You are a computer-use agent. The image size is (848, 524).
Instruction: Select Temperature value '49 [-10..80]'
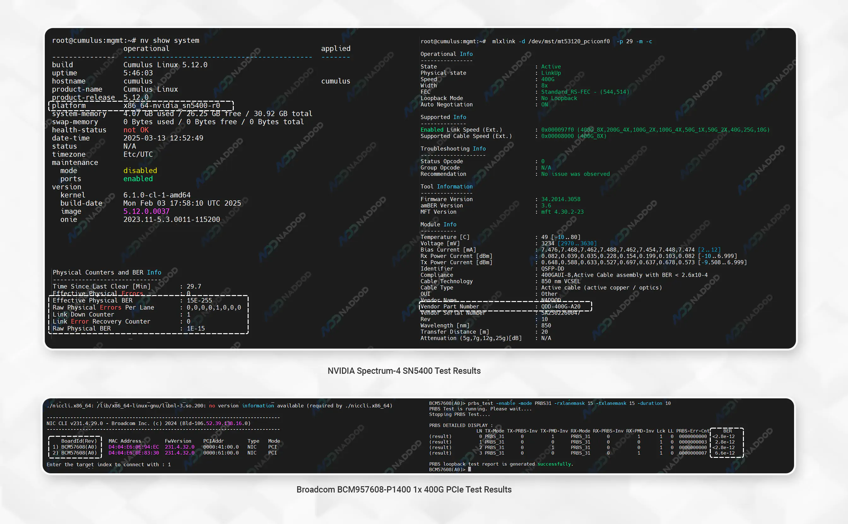(561, 237)
